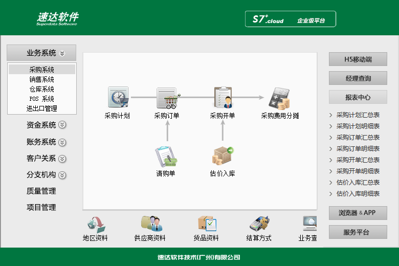Open the 地区资料 globe icon
399x266 pixels.
96,225
